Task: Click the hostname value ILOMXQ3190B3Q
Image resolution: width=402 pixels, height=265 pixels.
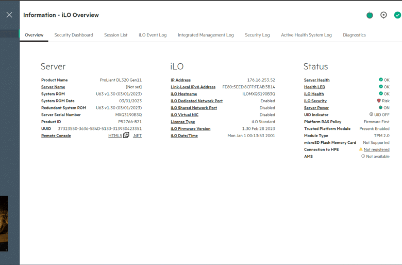Action: pos(259,94)
